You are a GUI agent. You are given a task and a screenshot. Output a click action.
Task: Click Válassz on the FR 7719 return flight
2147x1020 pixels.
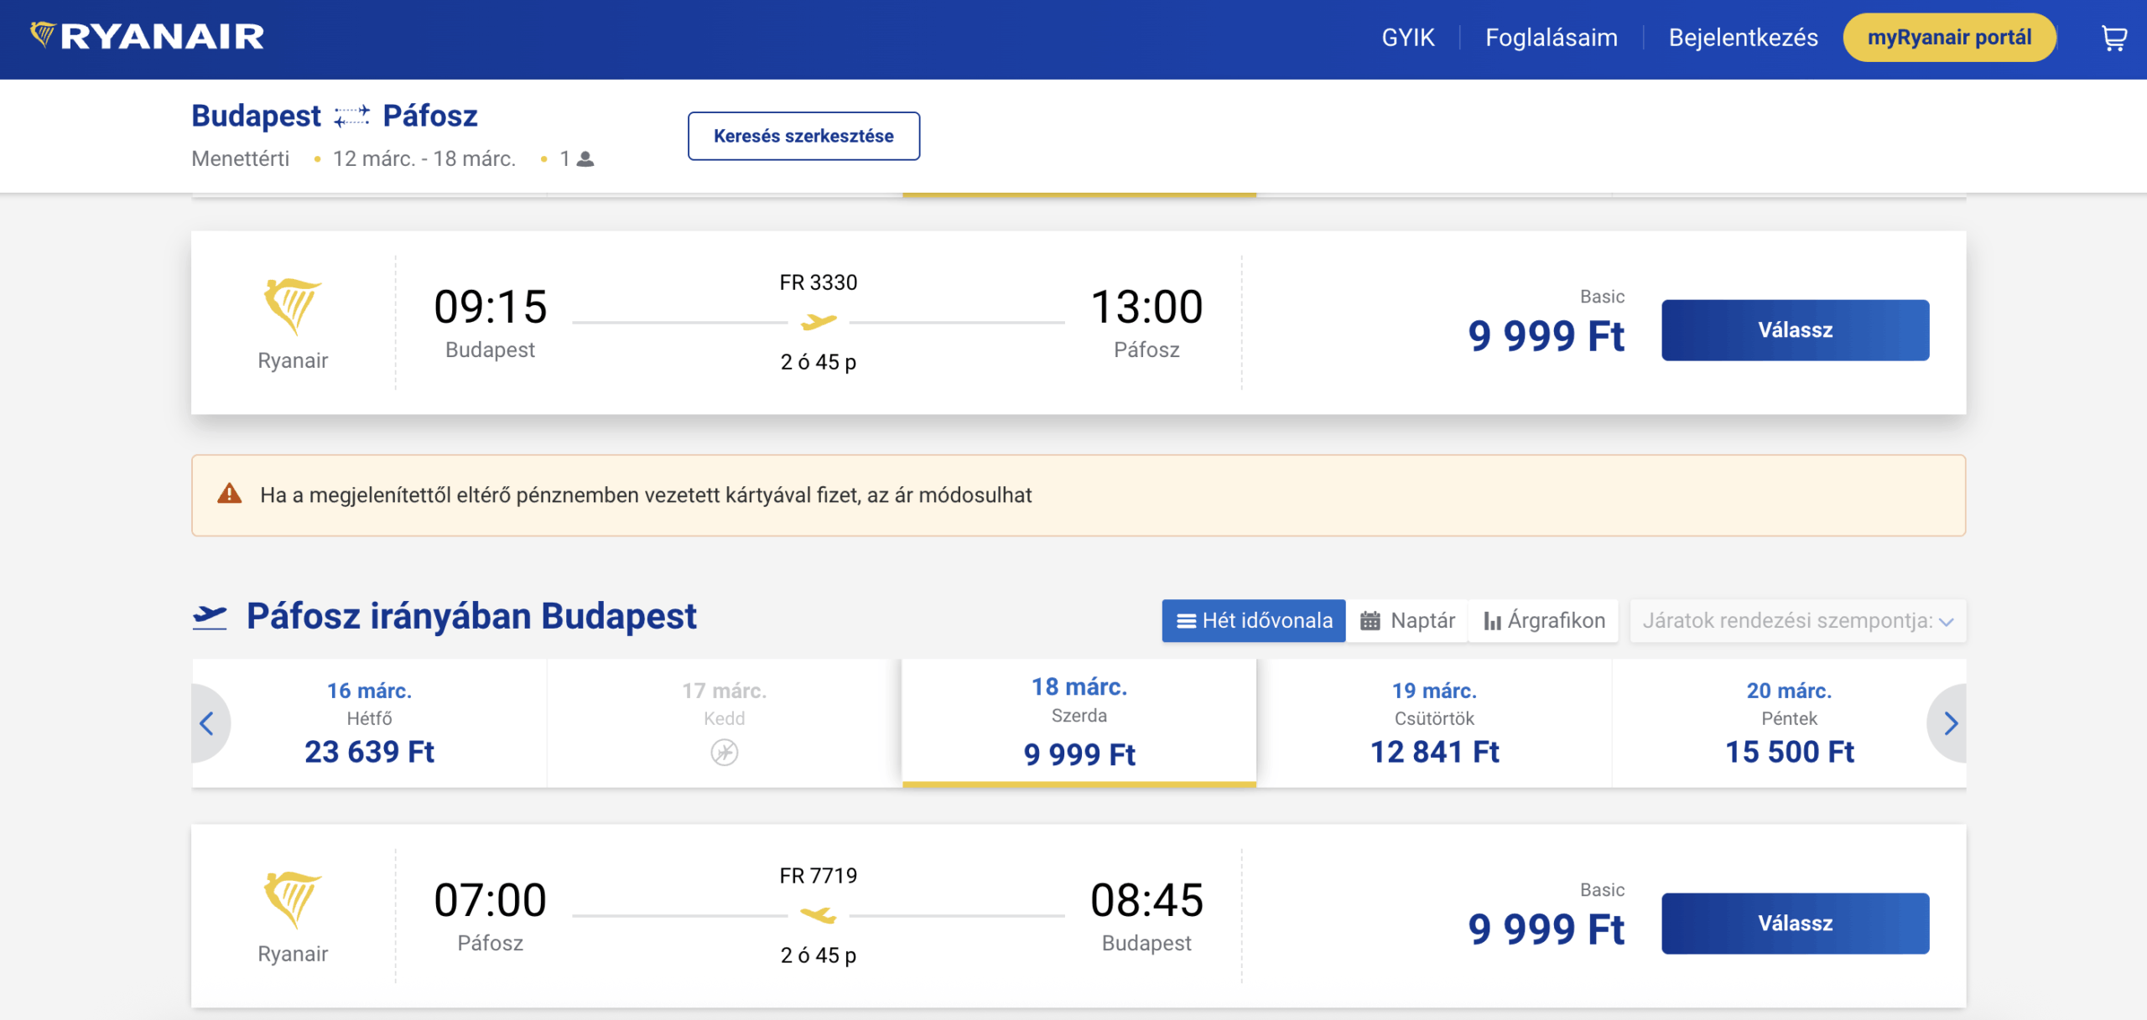[1795, 923]
